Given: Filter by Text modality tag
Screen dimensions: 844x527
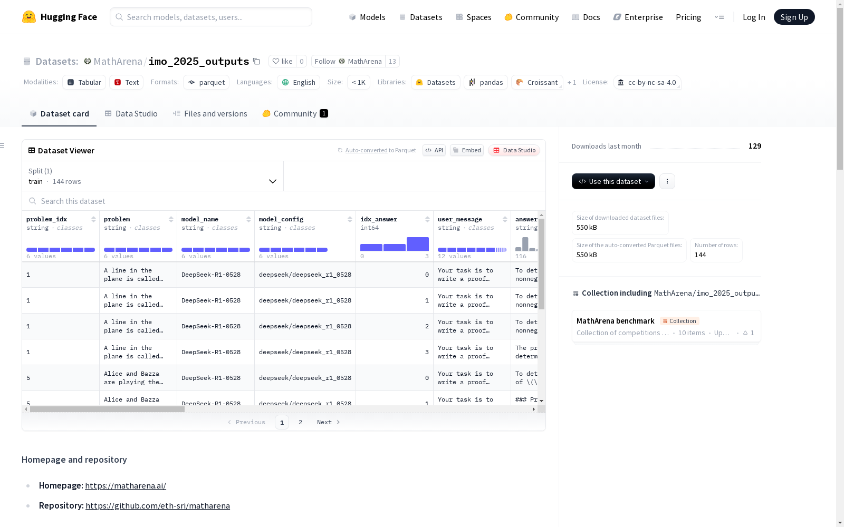Looking at the screenshot, I should coord(127,82).
